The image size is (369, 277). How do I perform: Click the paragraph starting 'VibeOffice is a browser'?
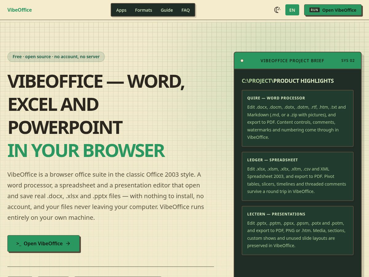tap(106, 196)
